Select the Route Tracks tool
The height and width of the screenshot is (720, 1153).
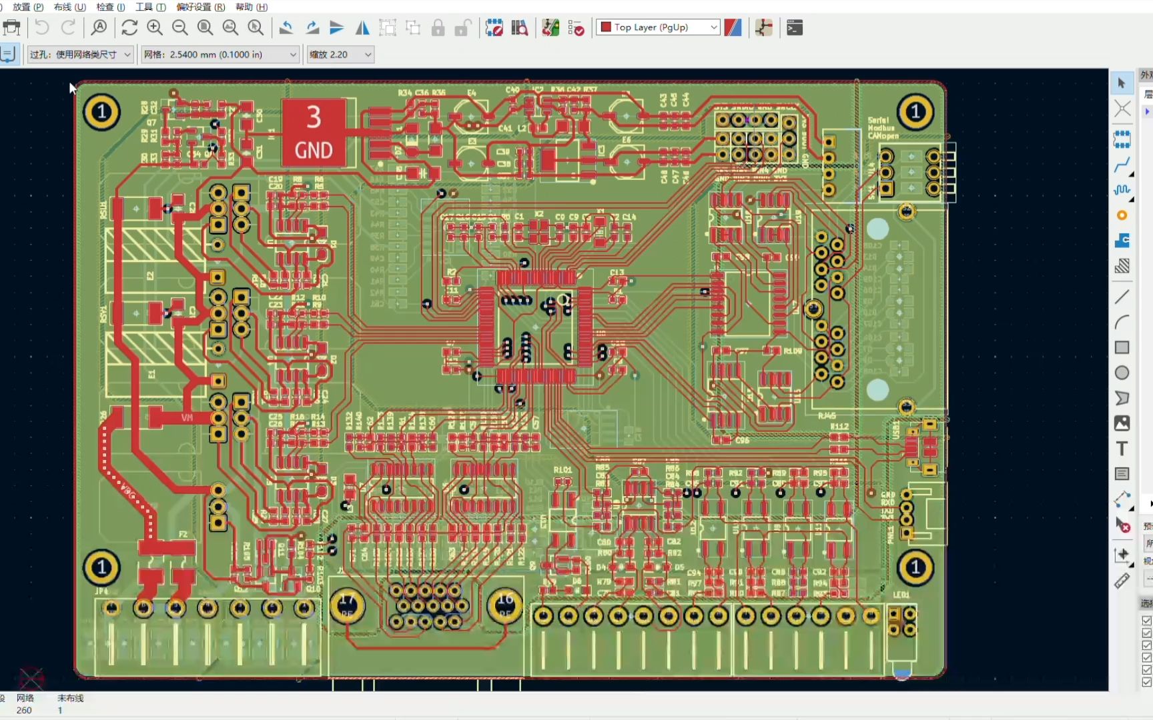coord(1122,165)
